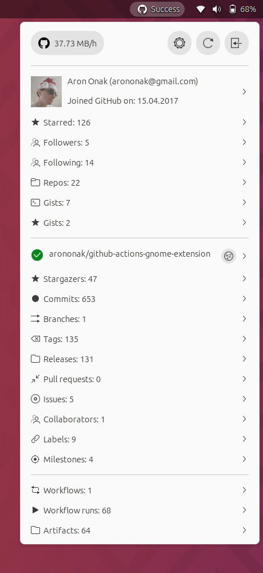
Task: Open the Pull requests: 0 entry
Action: (140, 379)
